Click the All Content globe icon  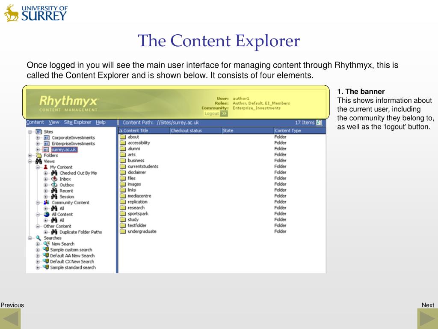coord(47,214)
